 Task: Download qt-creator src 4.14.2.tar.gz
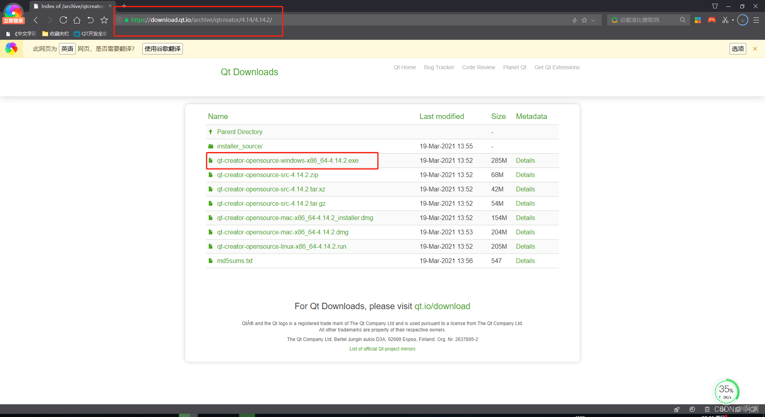pyautogui.click(x=271, y=204)
